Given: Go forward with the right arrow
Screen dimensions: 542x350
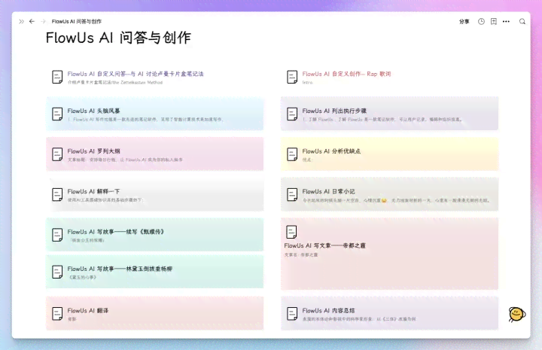Looking at the screenshot, I should [43, 21].
